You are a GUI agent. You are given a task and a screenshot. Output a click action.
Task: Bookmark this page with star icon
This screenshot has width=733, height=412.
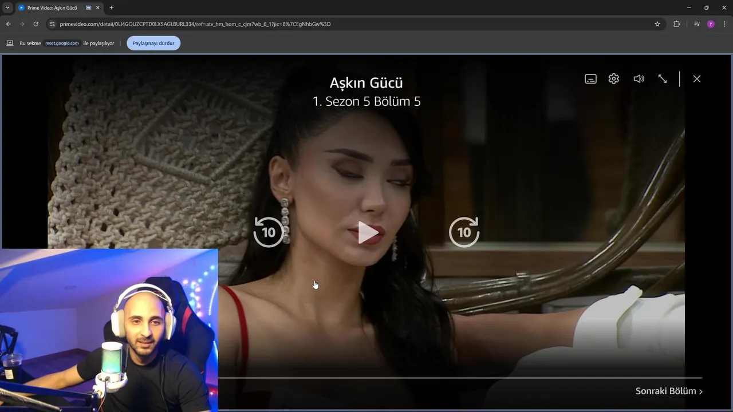(657, 24)
